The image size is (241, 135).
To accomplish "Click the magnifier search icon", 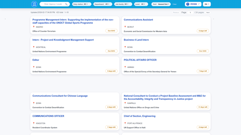I will pos(66,4).
